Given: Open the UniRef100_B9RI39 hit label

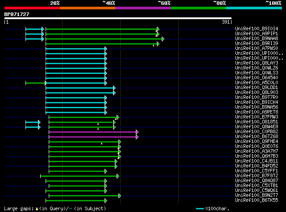Looking at the screenshot, I should tap(257, 43).
